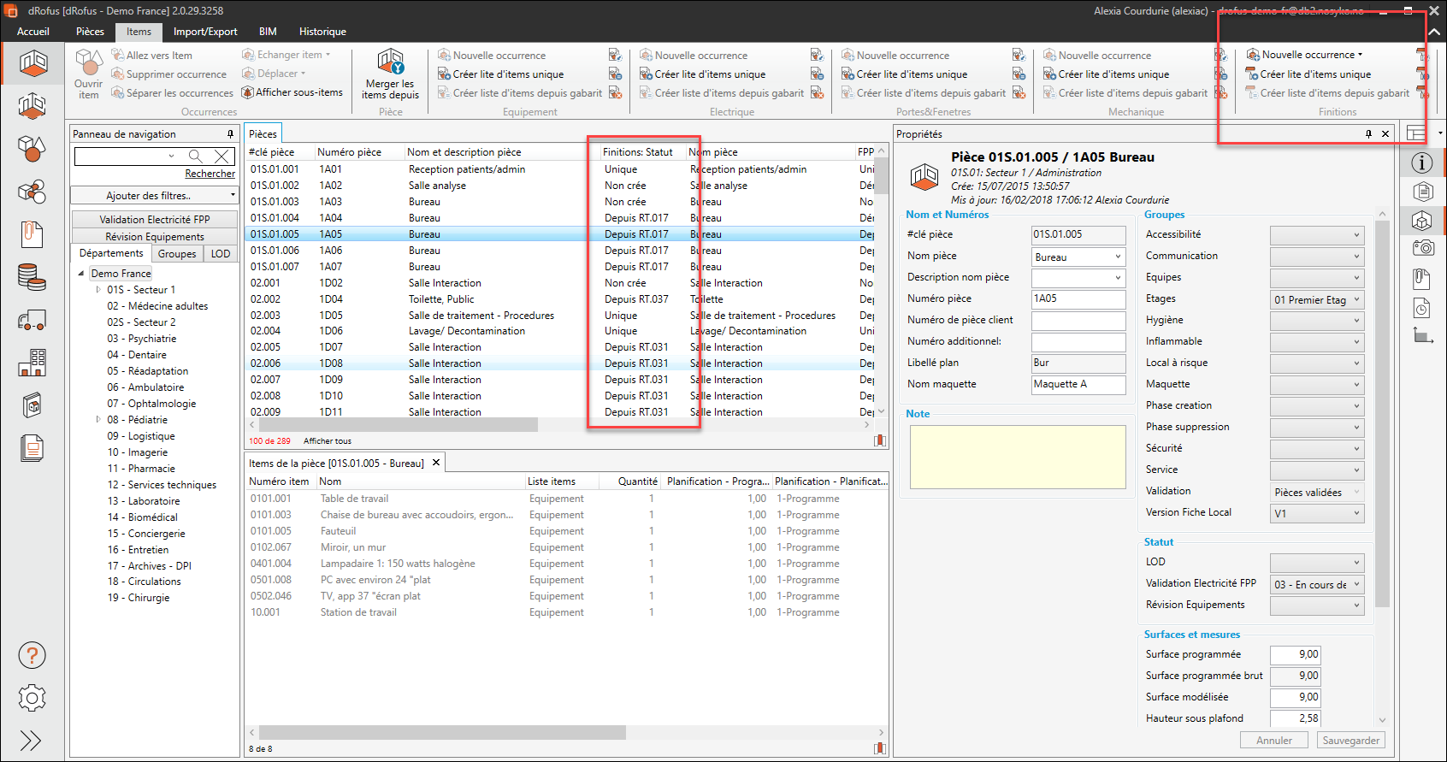1447x762 pixels.
Task: Click the magnifier search icon in navigation panel
Action: coord(196,156)
